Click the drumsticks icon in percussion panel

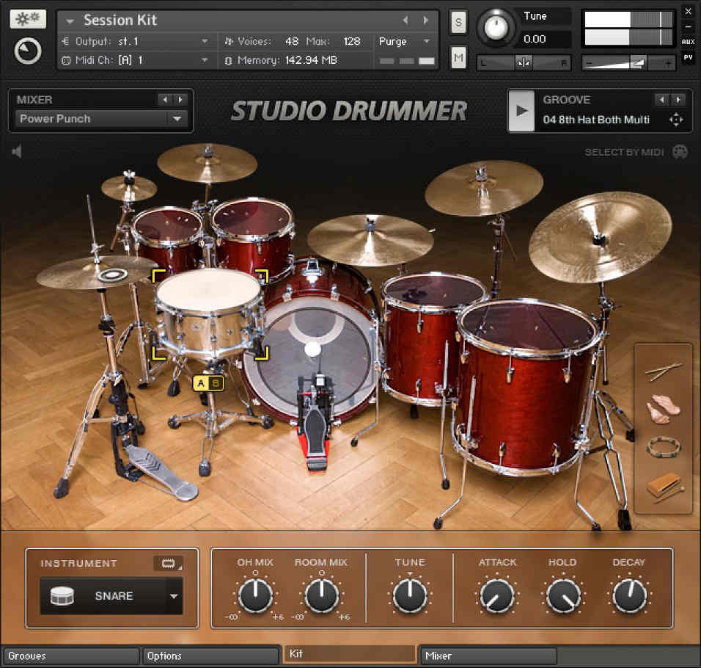(x=664, y=371)
